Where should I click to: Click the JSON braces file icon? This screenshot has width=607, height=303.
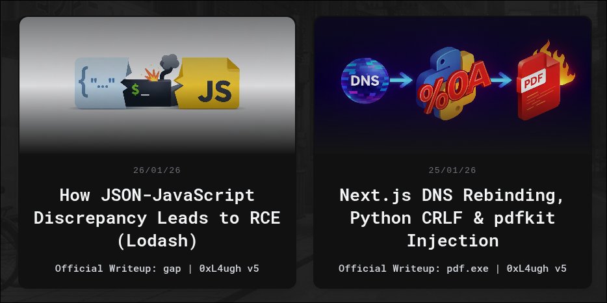point(102,83)
